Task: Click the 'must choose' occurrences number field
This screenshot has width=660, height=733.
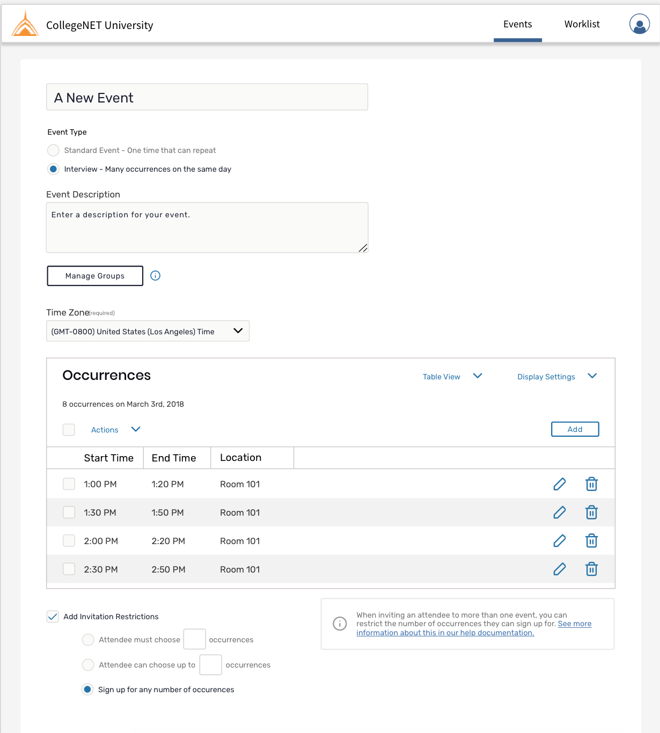Action: 195,639
